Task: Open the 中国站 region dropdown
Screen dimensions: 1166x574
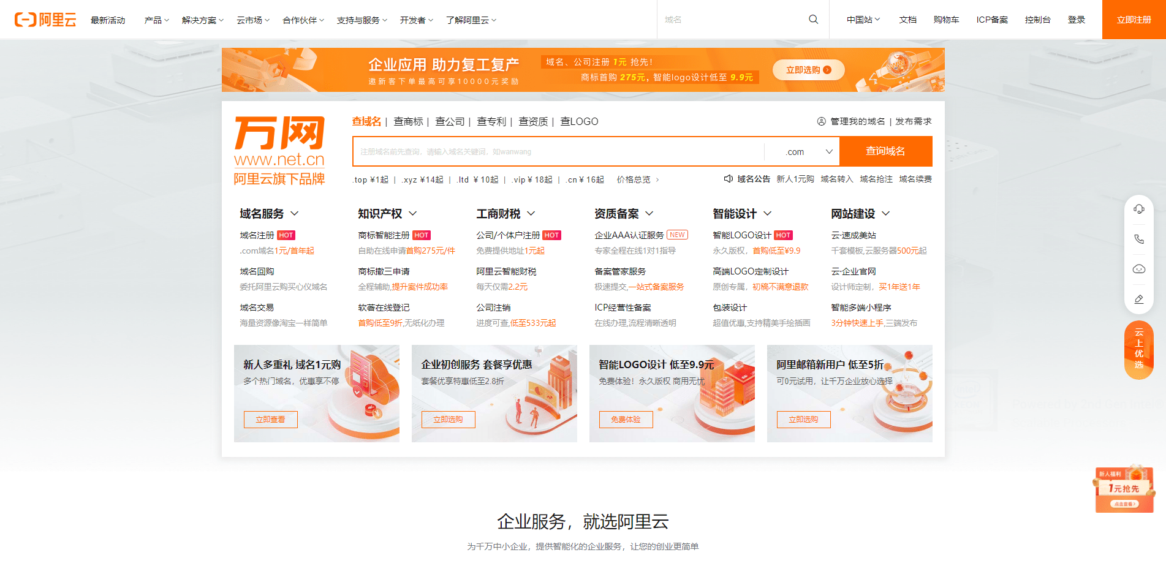Action: tap(863, 20)
